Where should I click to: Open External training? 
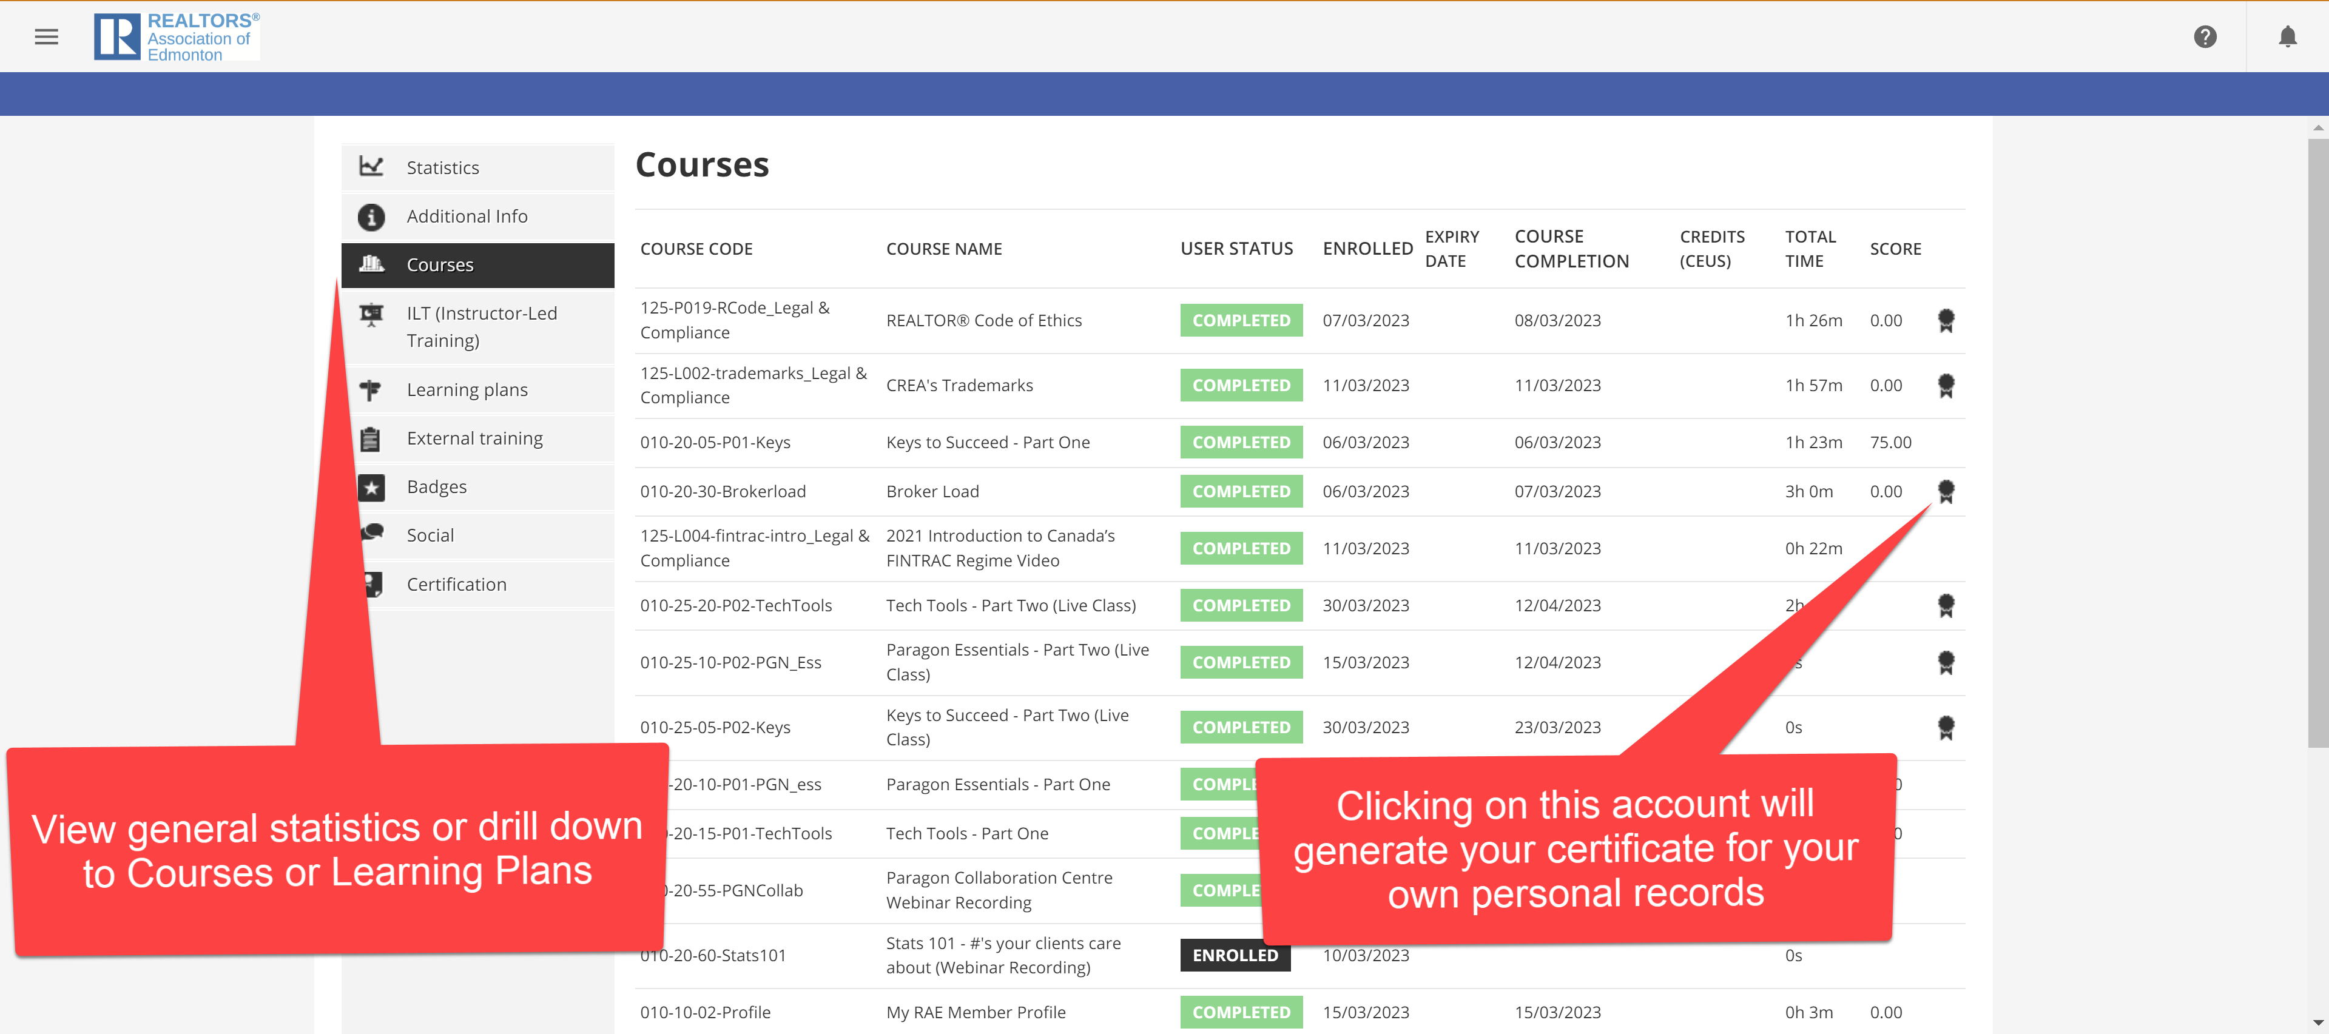point(477,438)
